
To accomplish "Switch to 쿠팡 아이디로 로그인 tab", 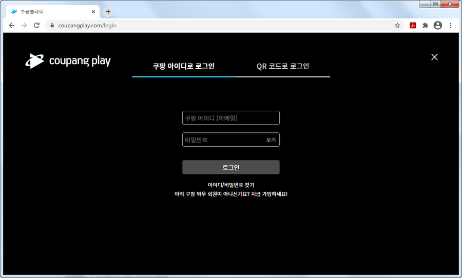I will (x=184, y=66).
